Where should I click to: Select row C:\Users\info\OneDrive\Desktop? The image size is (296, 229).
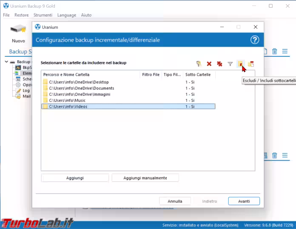point(128,82)
